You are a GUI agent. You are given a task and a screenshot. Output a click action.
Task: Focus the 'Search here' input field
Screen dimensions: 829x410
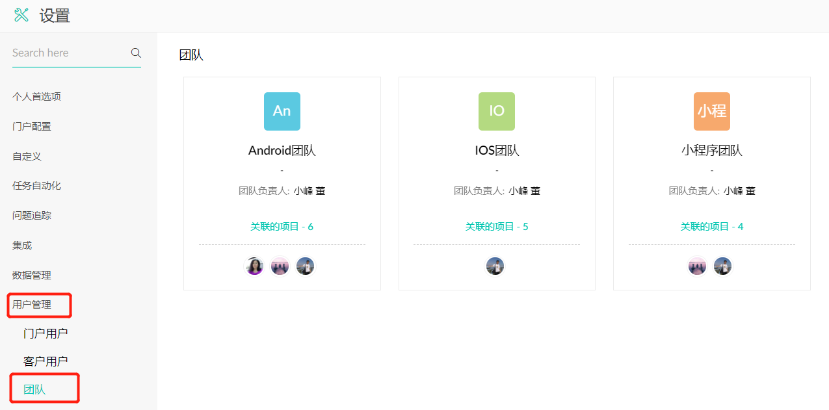pos(68,53)
